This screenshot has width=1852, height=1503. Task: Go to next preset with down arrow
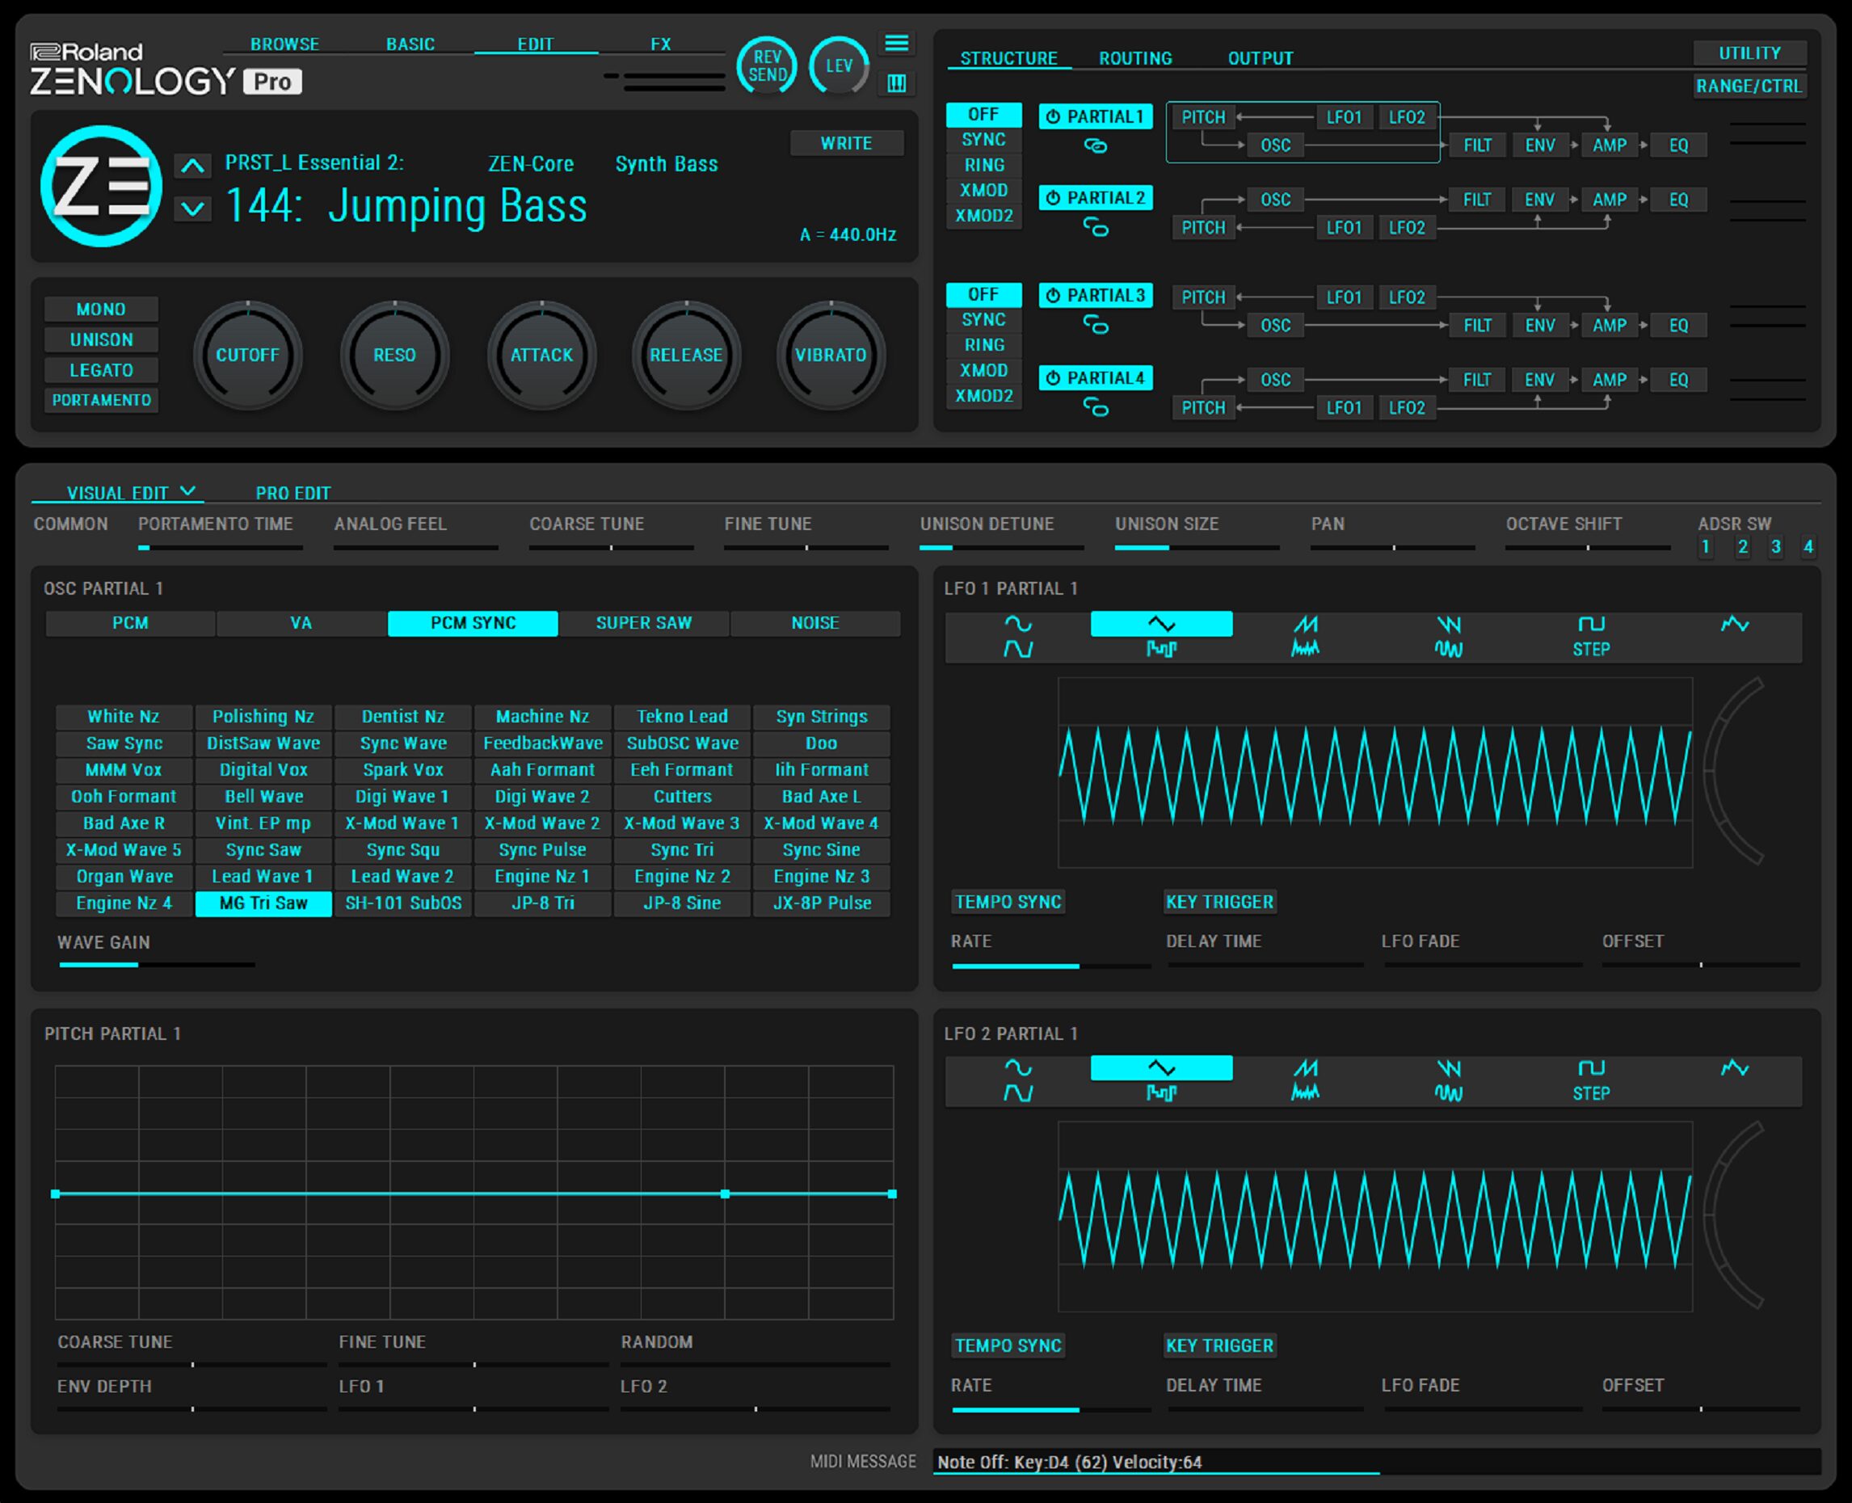coord(193,208)
